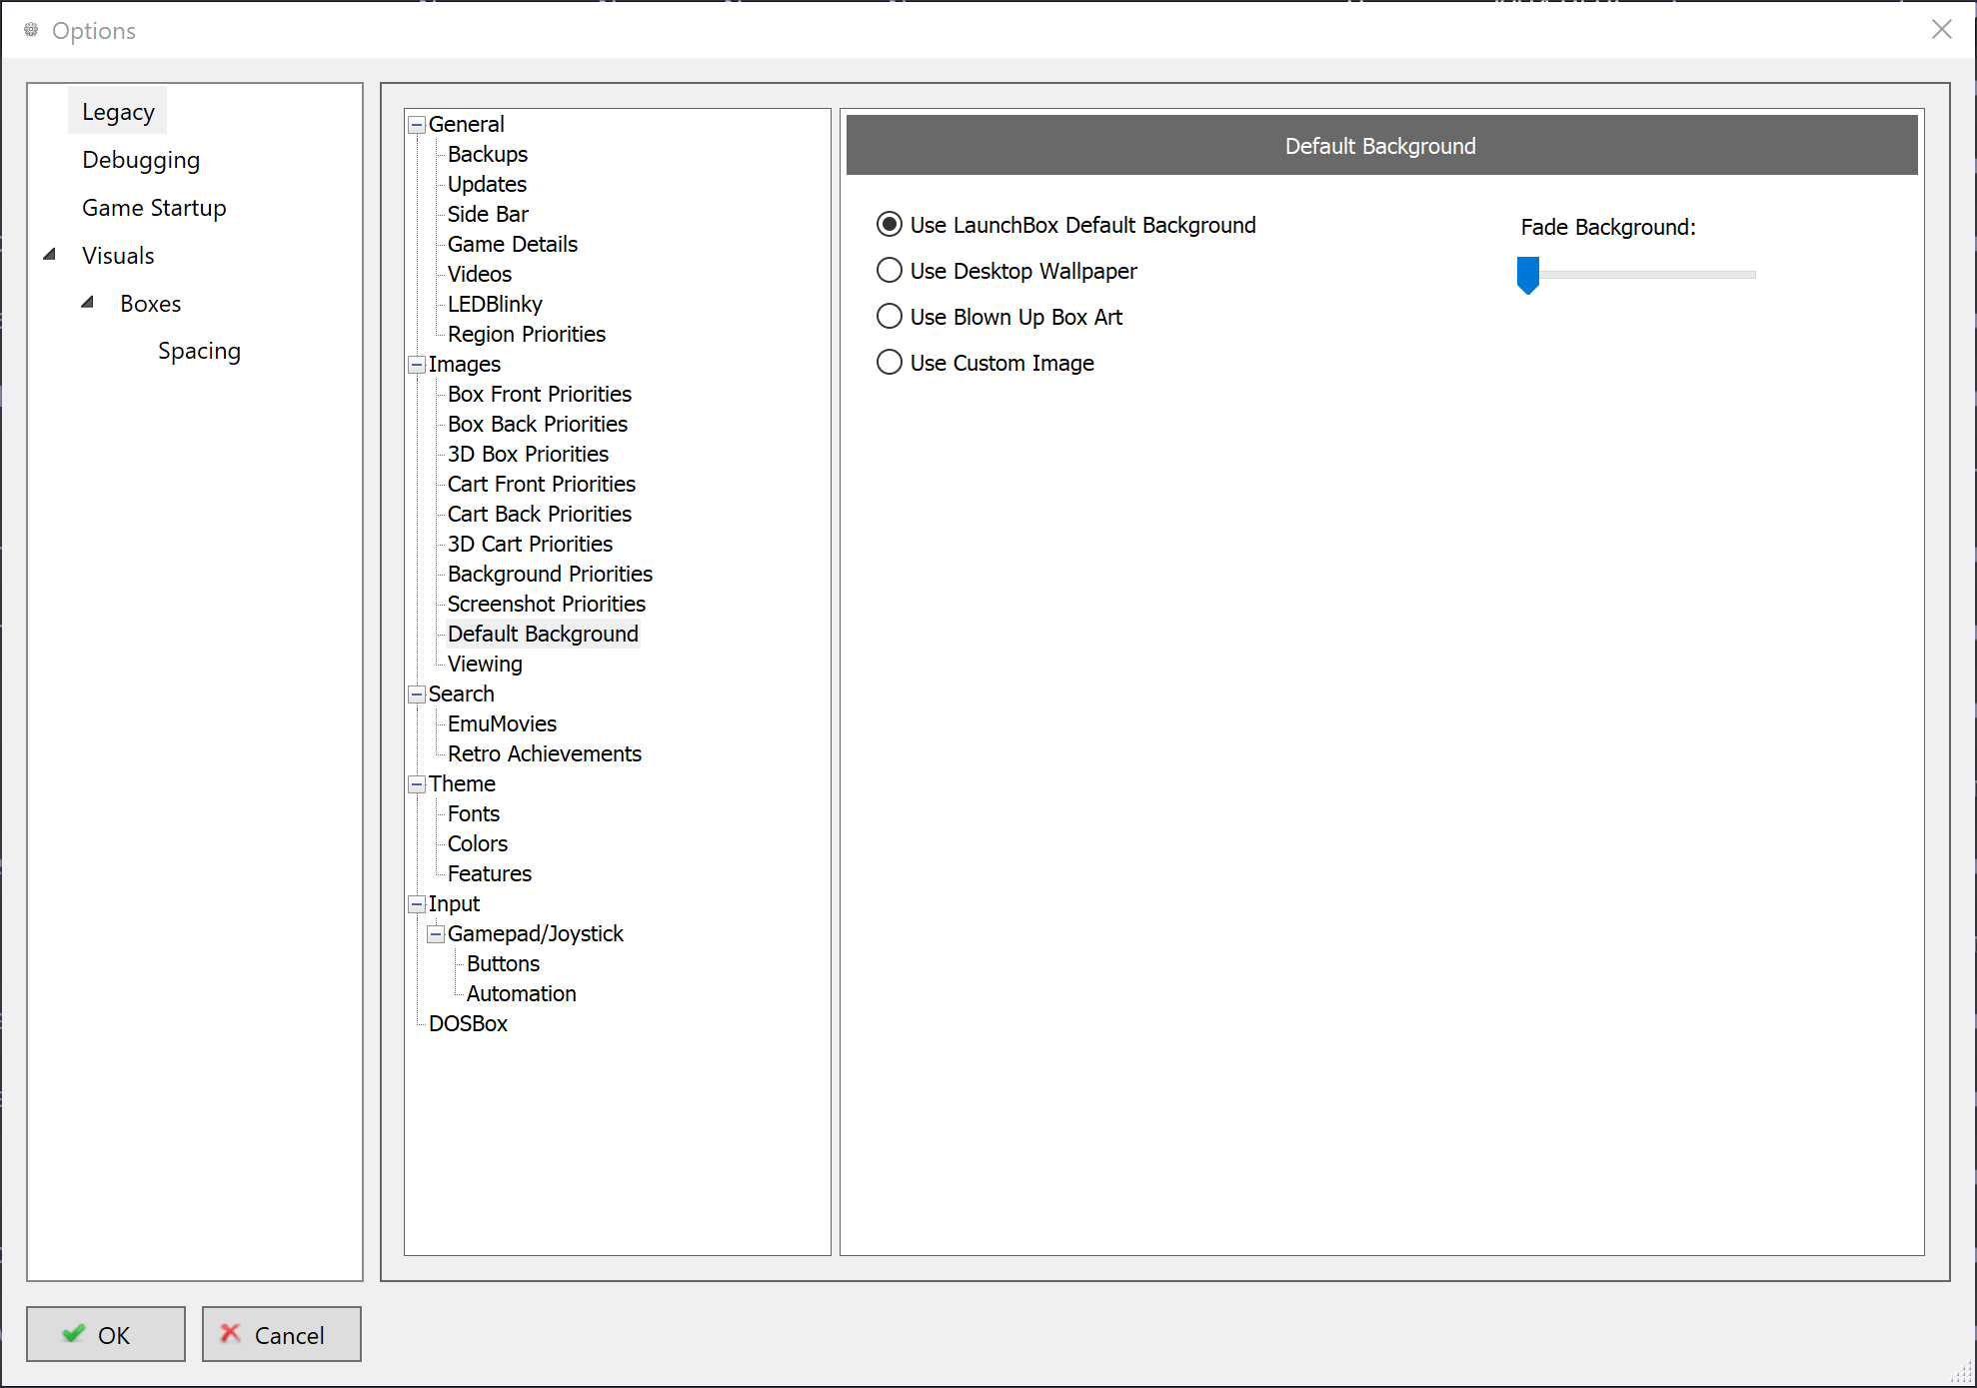Select Backups in the tree
Screen dimensions: 1977x1388
pos(488,155)
